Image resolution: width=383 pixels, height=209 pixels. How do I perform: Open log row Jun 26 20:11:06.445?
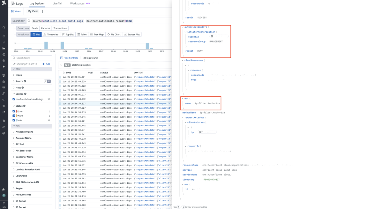tap(115, 126)
